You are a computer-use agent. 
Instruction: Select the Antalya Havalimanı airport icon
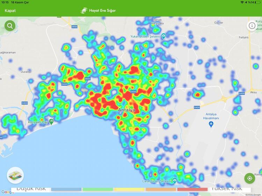tap(211, 124)
